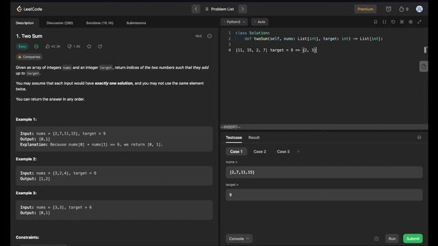This screenshot has height=246, width=438.
Task: Click the Run button
Action: pyautogui.click(x=392, y=238)
